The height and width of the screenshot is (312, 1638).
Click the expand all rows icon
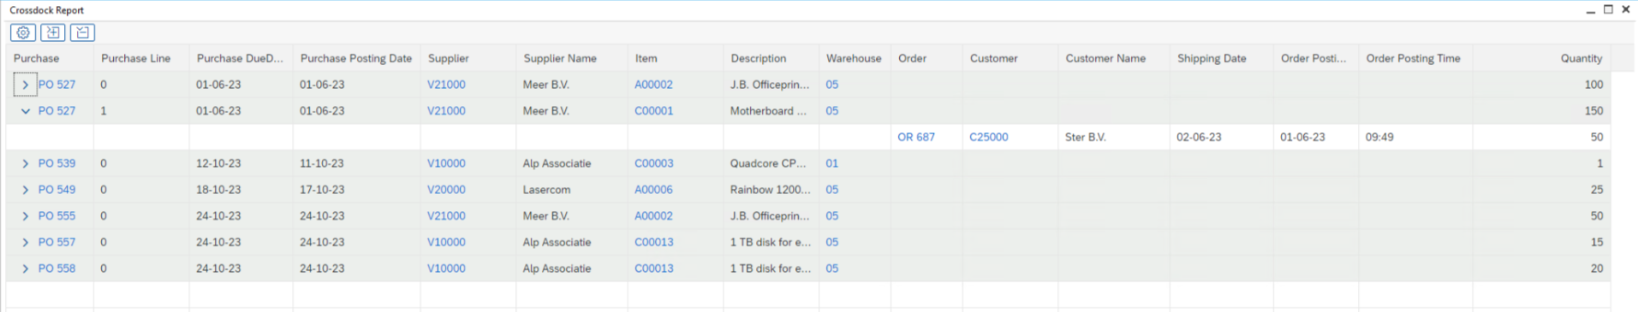53,32
